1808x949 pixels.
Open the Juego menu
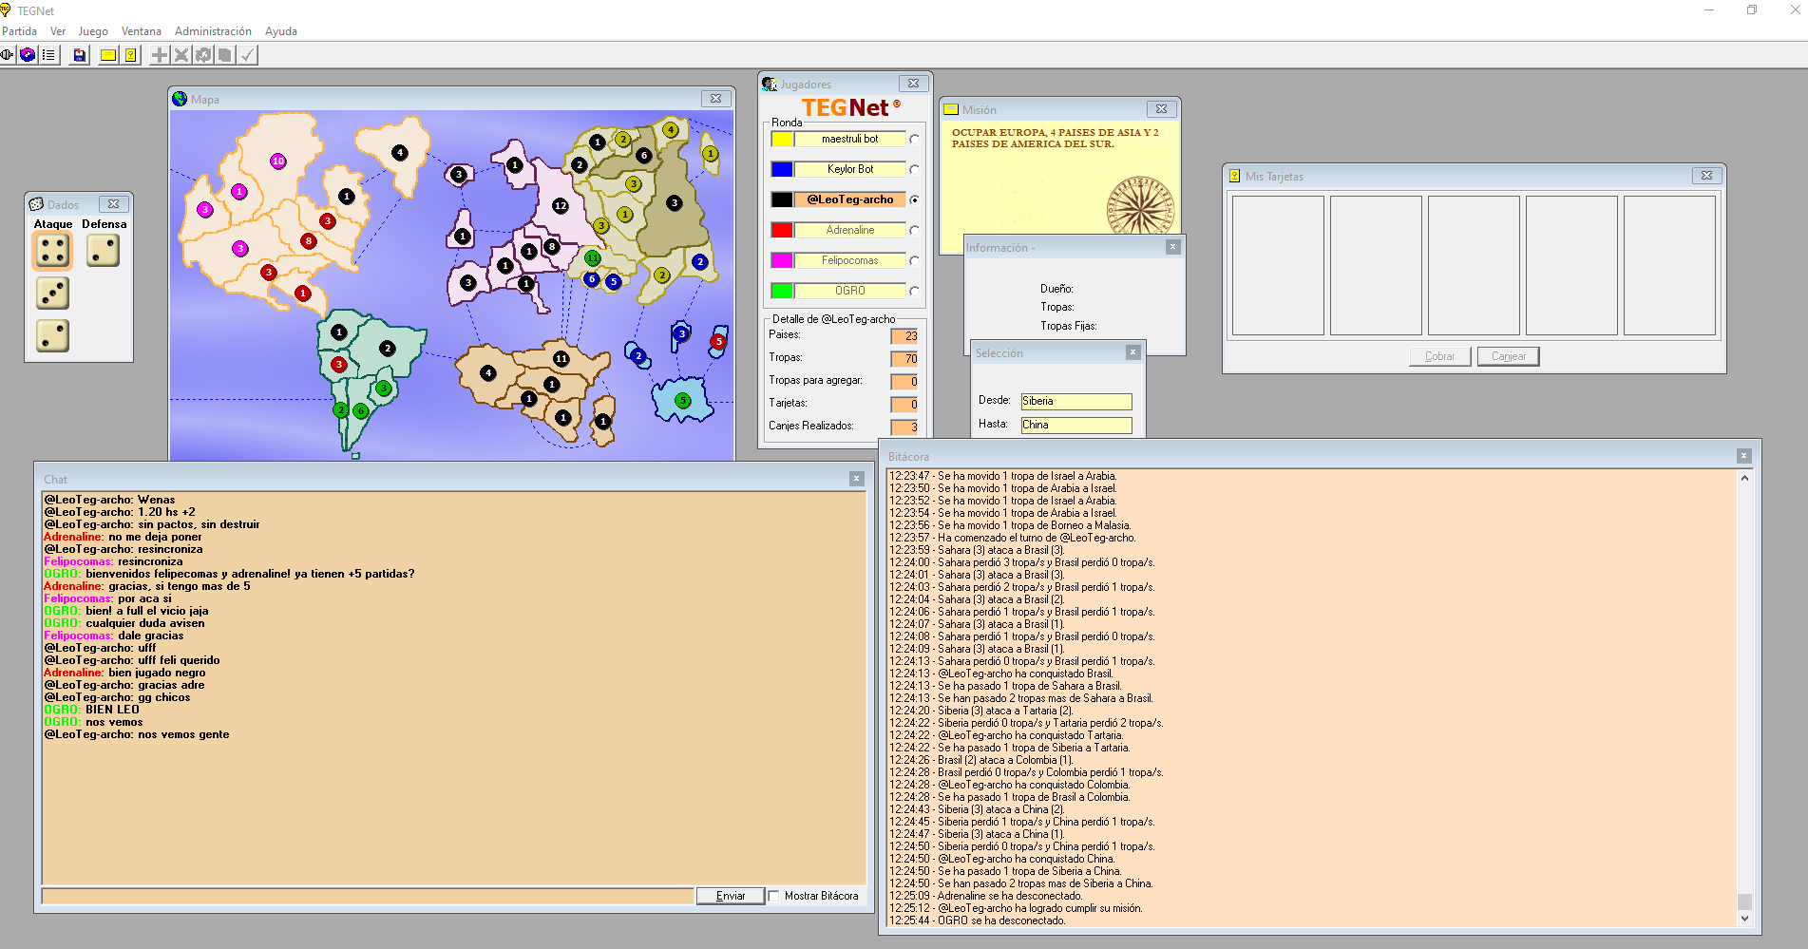point(93,31)
